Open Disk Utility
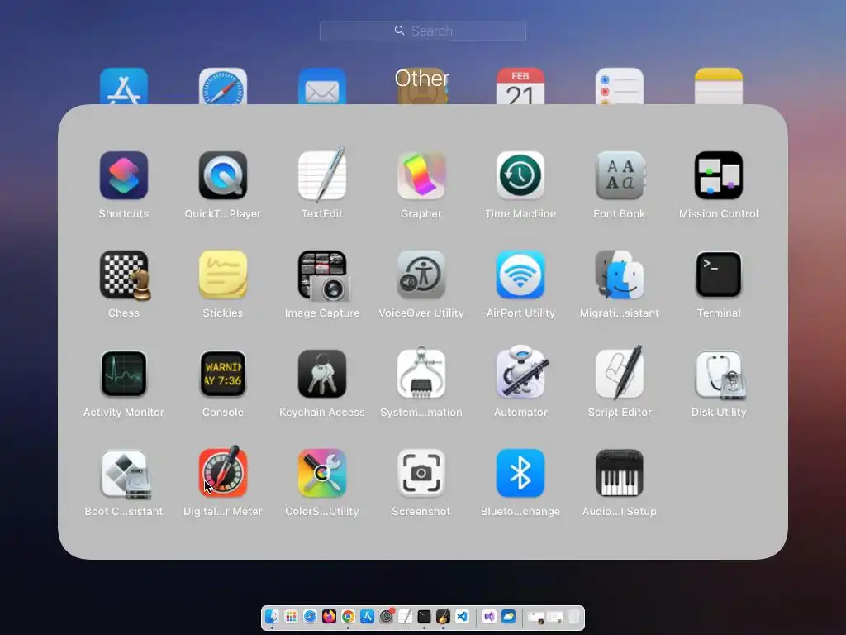Screen dimensions: 846x635 click(x=719, y=374)
